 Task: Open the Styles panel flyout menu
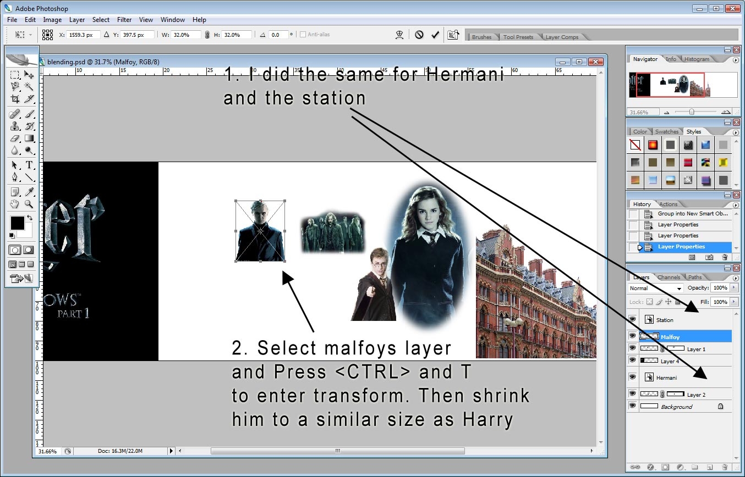(736, 132)
